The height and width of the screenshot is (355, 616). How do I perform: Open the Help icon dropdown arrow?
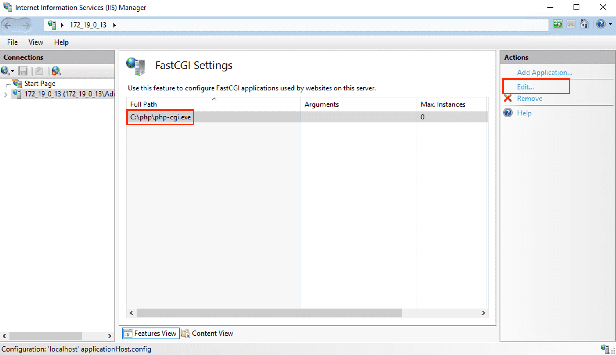pos(610,24)
